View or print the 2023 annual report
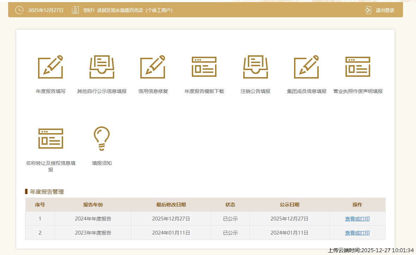Viewport: 416px width, 255px height. (357, 233)
